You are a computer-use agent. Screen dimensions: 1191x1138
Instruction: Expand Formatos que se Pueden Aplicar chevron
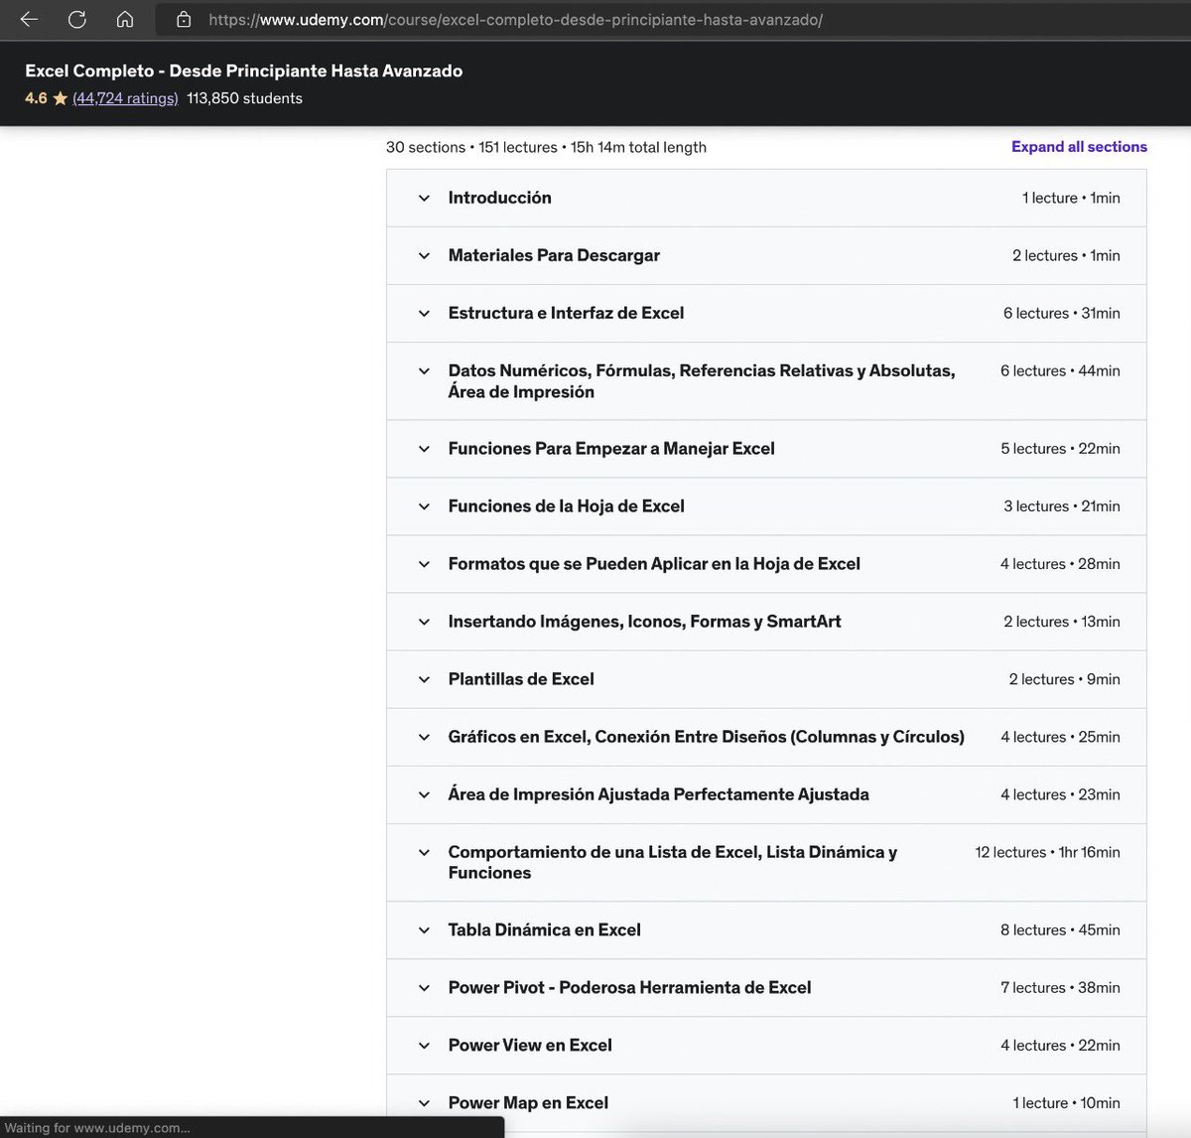pyautogui.click(x=424, y=564)
